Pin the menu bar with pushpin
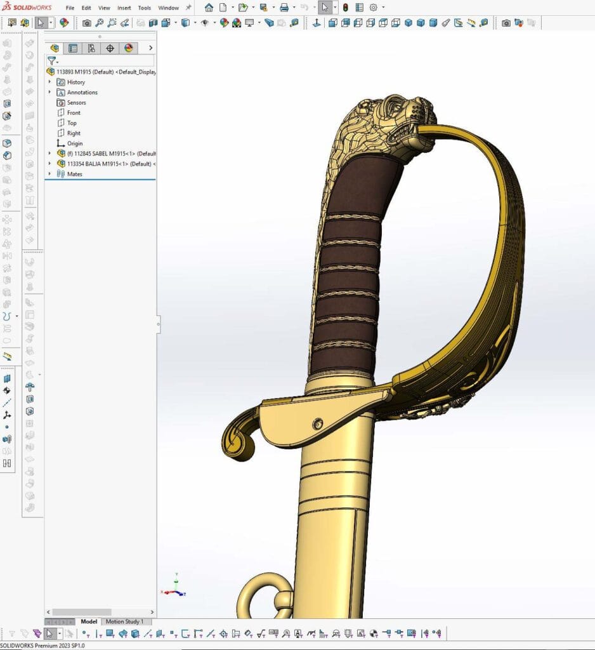This screenshot has height=650, width=595. [188, 8]
